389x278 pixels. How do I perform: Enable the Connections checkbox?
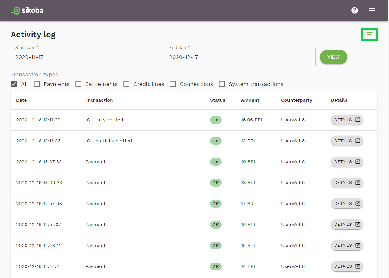tap(173, 84)
